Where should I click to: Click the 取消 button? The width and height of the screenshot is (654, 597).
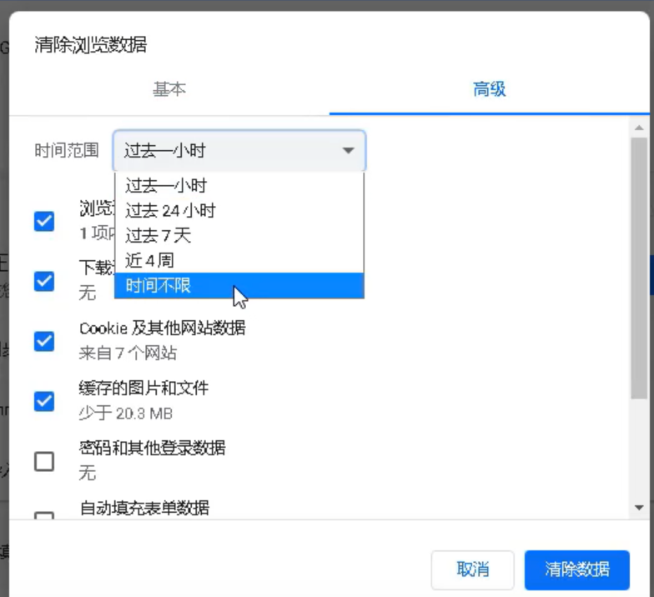(472, 570)
